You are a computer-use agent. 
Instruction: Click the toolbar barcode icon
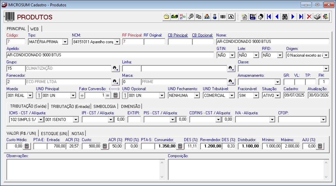223,17
